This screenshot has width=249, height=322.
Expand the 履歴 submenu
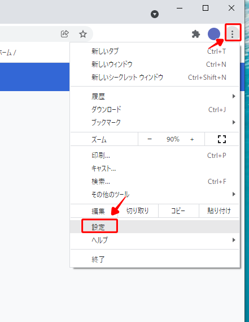[x=155, y=96]
